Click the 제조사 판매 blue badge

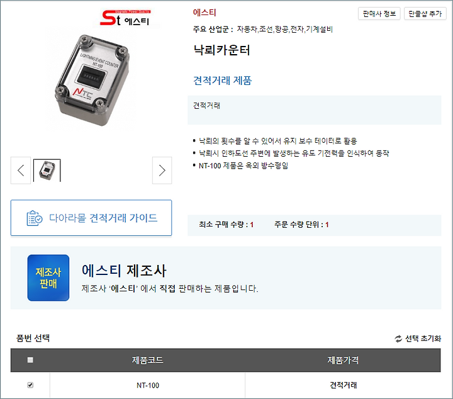coord(48,278)
